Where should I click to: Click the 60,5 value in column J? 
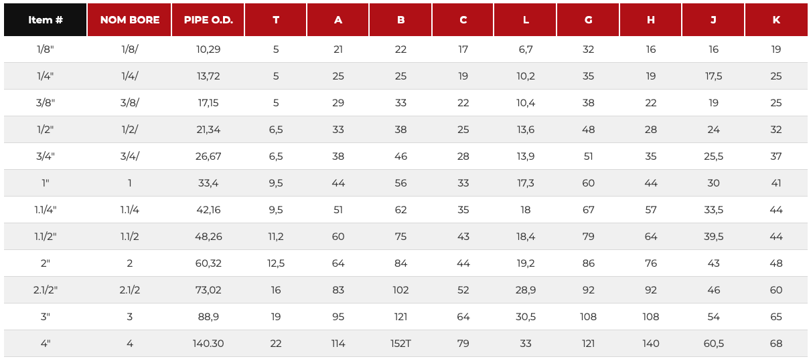[x=713, y=344]
